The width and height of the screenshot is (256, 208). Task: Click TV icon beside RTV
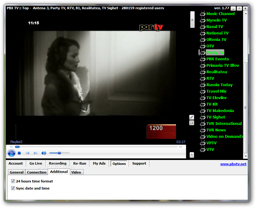202,78
